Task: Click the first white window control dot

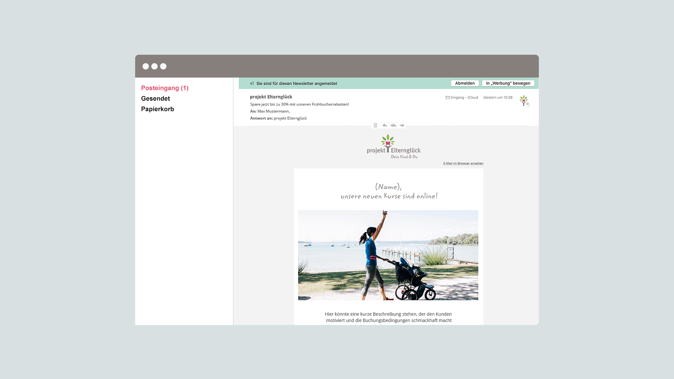Action: pos(146,66)
